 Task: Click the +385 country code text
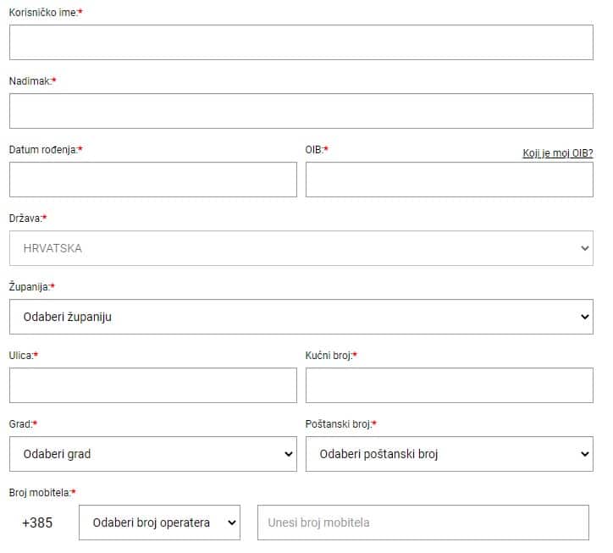click(x=37, y=523)
